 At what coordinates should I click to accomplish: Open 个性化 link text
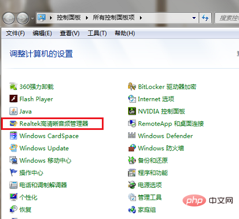click(x=28, y=197)
